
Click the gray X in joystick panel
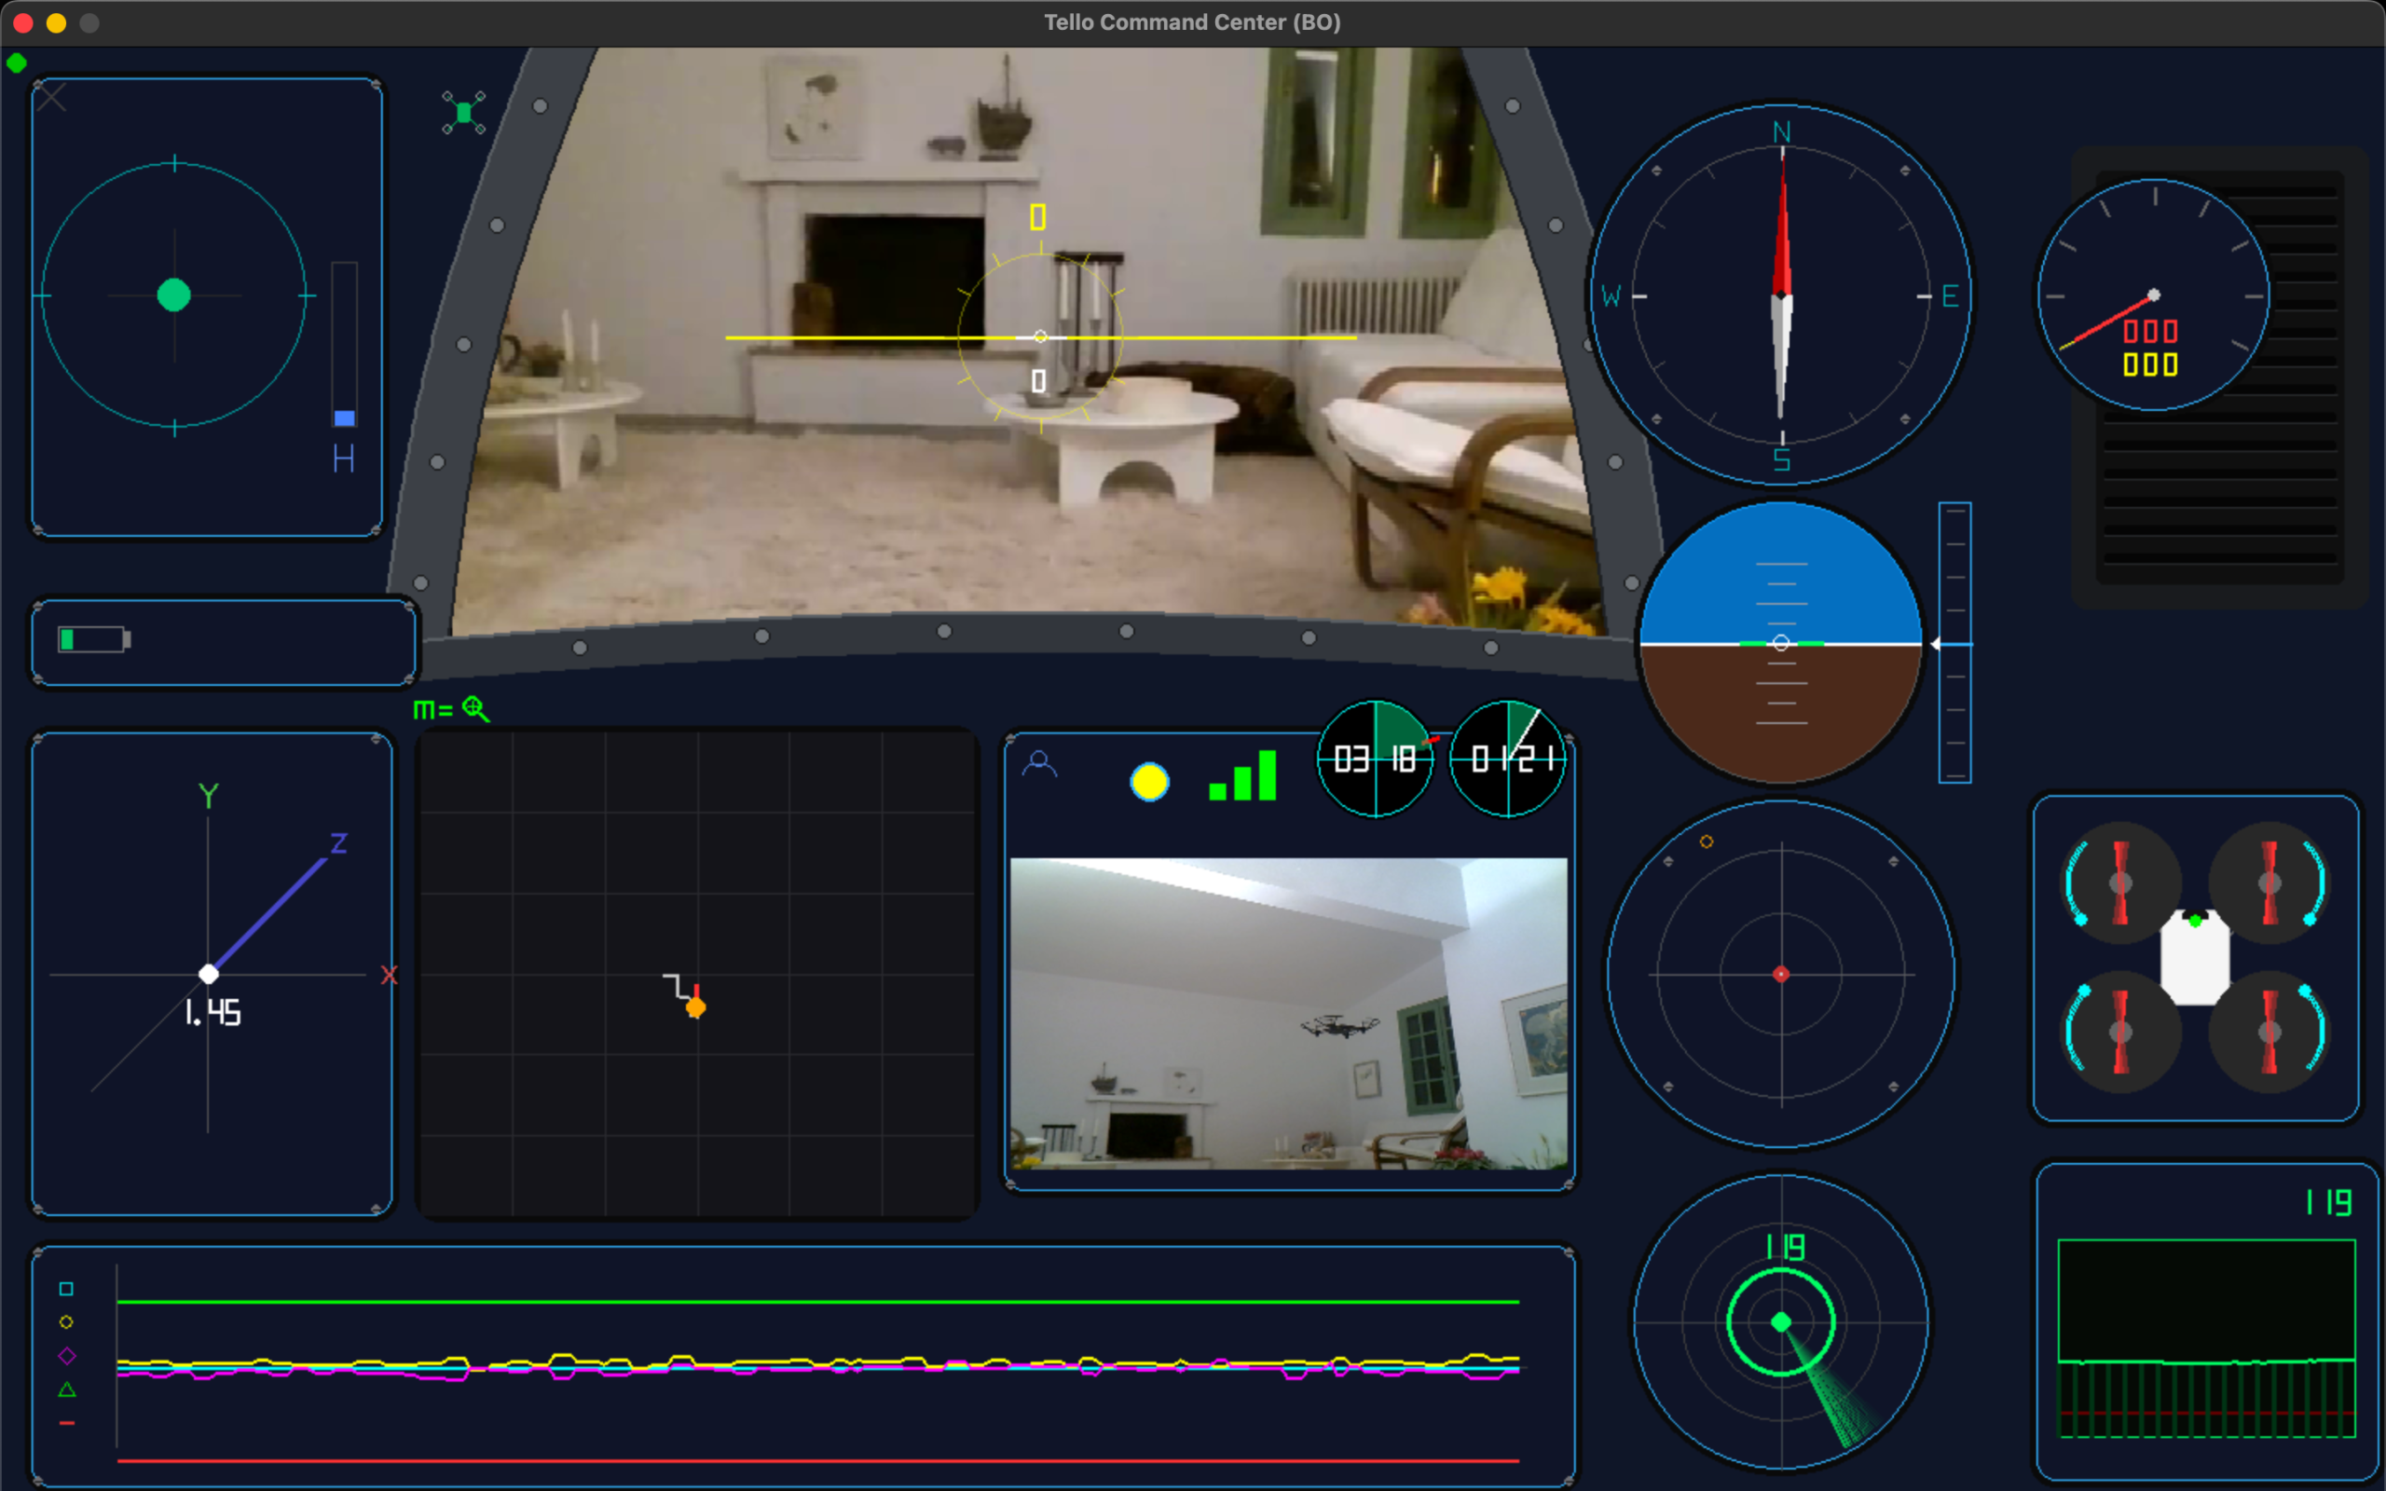click(x=51, y=98)
